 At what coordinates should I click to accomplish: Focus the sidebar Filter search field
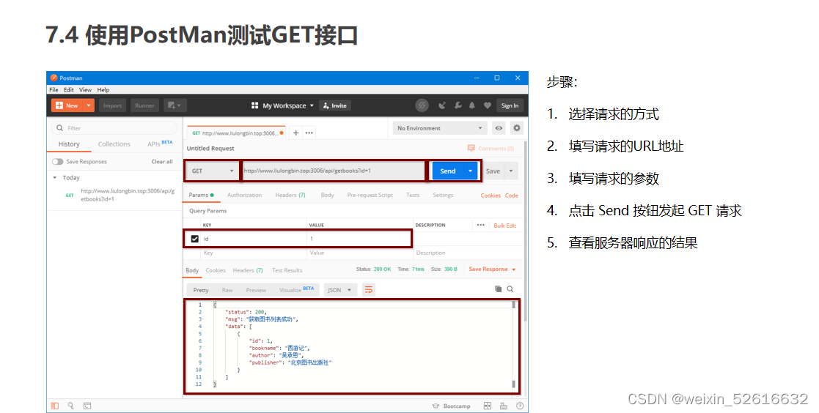point(114,127)
